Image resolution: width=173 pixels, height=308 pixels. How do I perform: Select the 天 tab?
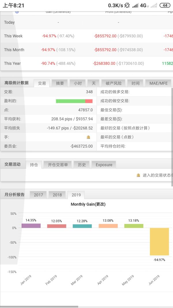point(93,83)
